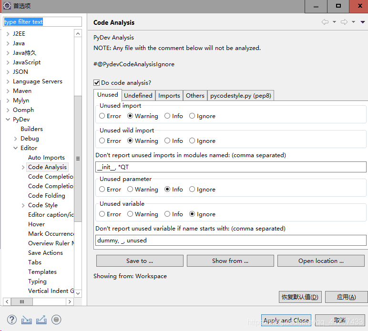Click the unused variable name prefixes field
This screenshot has height=331, width=368.
(x=231, y=241)
